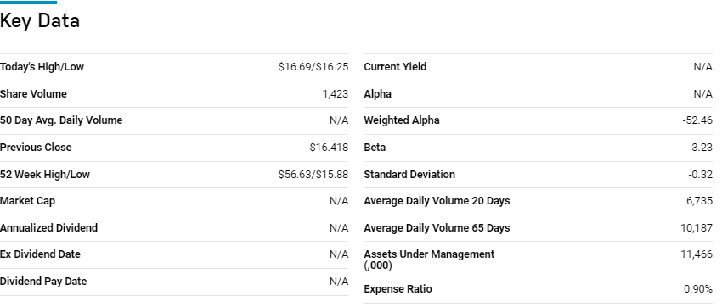Select the Today's High/Low label
The image size is (722, 307).
tap(42, 67)
